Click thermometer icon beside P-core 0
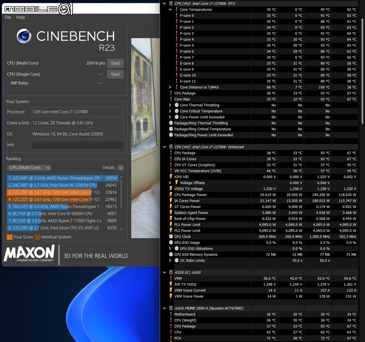The width and height of the screenshot is (365, 342). click(176, 16)
